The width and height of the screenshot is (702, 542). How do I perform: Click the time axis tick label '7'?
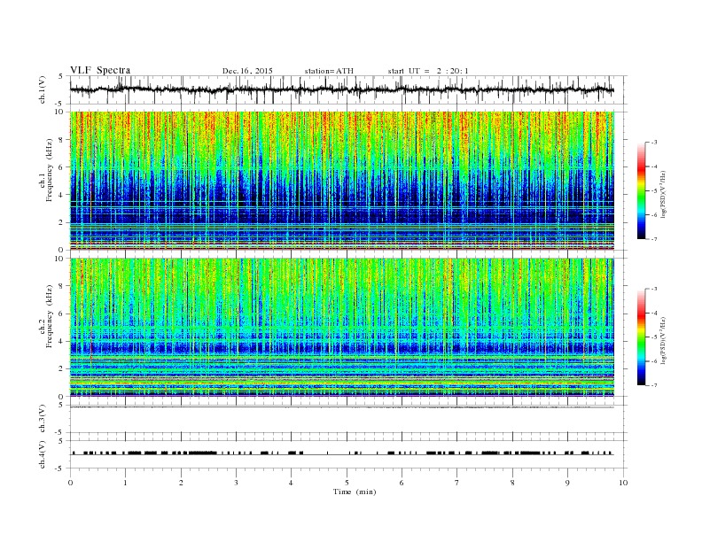coord(457,483)
